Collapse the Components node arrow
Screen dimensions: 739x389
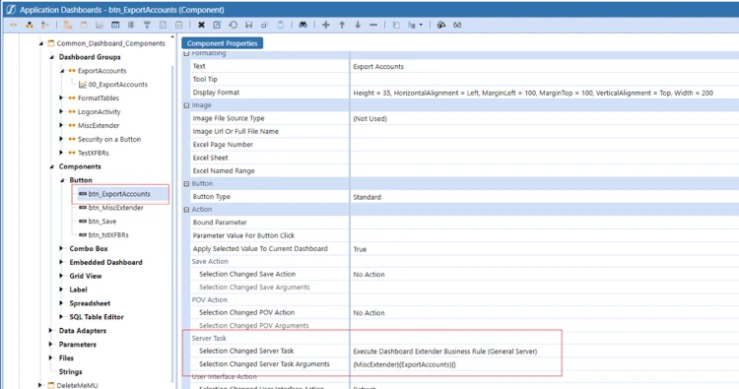click(x=52, y=166)
